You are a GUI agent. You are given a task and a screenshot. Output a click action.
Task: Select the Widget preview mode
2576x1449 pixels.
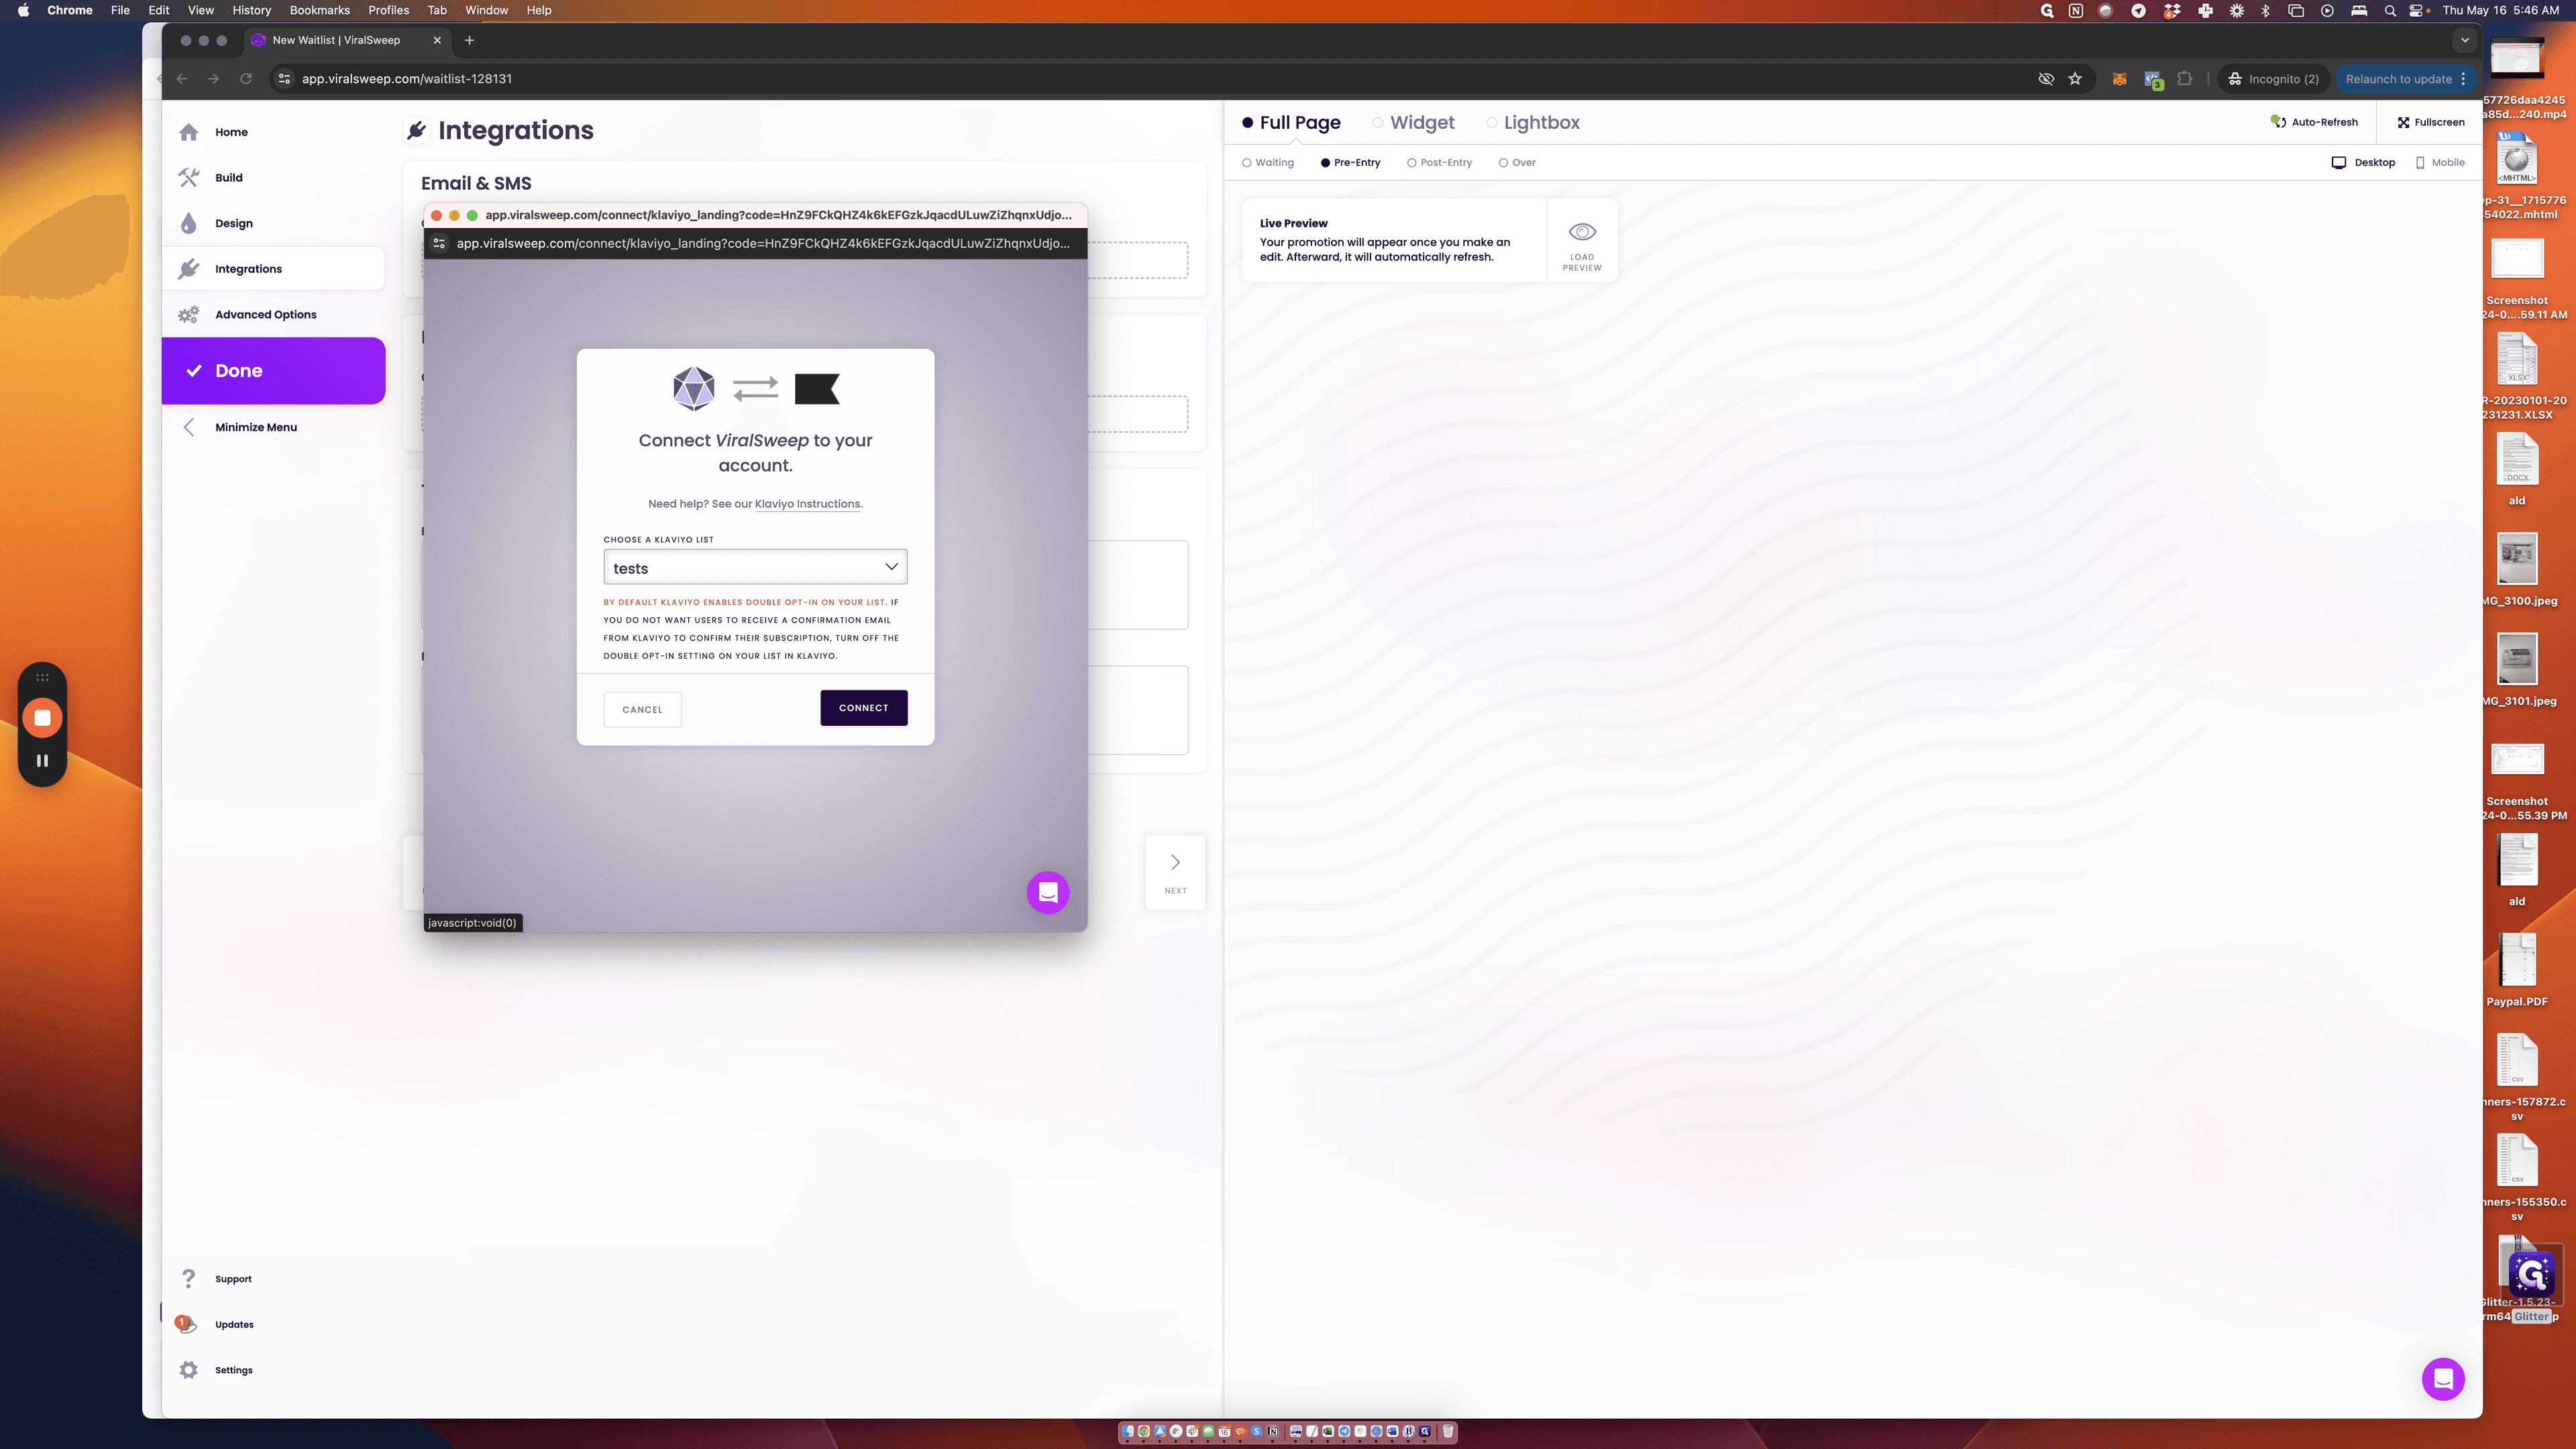point(1413,122)
